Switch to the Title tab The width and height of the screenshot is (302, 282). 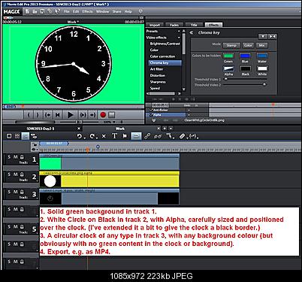194,25
